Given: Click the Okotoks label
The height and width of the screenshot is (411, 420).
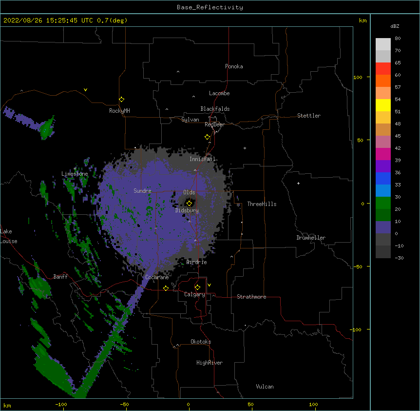Looking at the screenshot, I should pyautogui.click(x=201, y=342).
